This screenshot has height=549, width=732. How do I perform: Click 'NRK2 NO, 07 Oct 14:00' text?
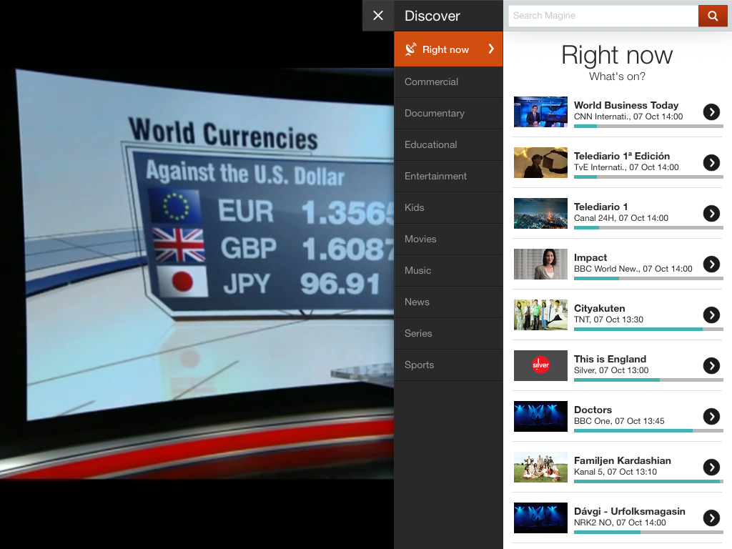pyautogui.click(x=620, y=523)
